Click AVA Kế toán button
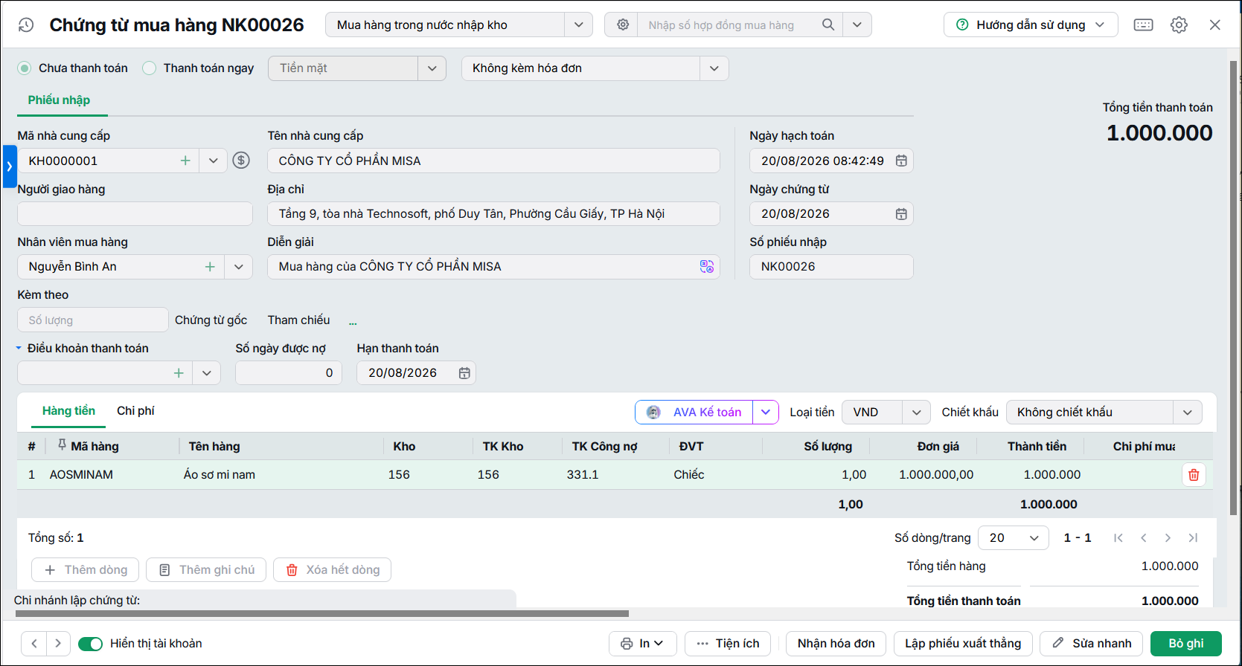The image size is (1242, 666). coord(694,413)
